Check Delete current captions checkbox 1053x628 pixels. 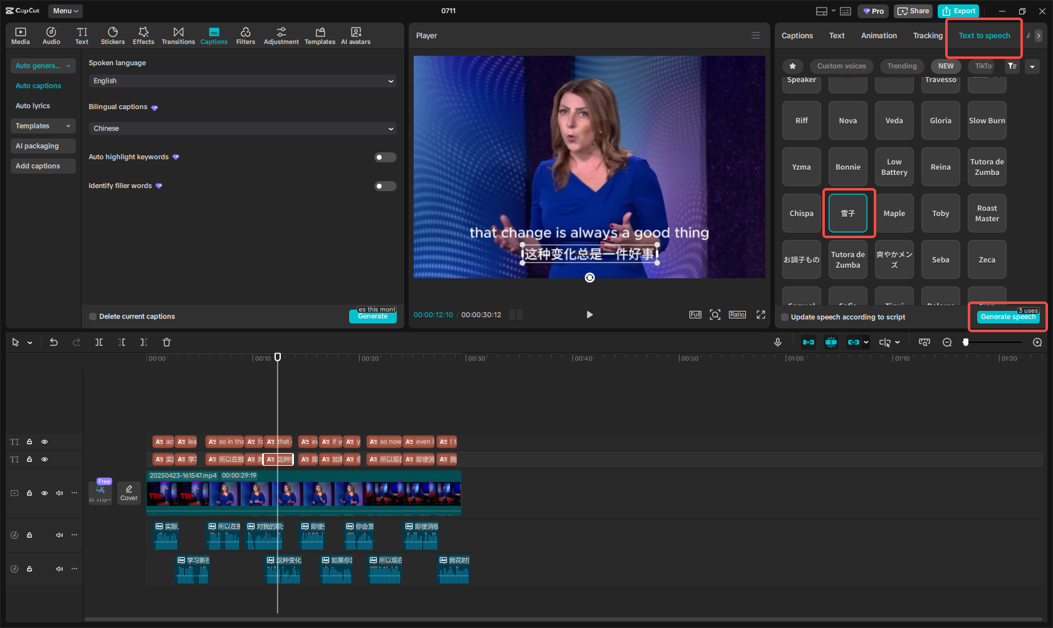pyautogui.click(x=93, y=317)
